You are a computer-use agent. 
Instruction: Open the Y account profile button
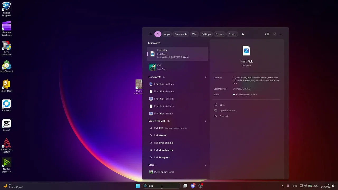(x=275, y=34)
